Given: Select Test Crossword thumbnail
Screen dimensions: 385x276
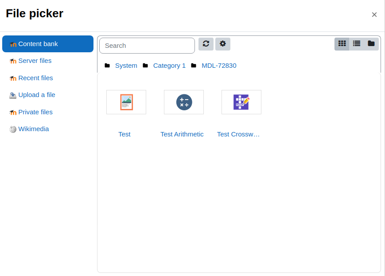Looking at the screenshot, I should point(241,102).
